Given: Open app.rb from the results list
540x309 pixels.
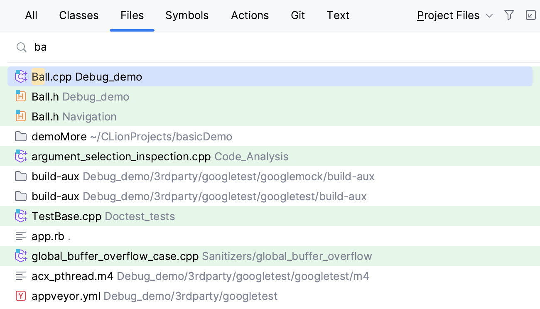Looking at the screenshot, I should tap(48, 236).
